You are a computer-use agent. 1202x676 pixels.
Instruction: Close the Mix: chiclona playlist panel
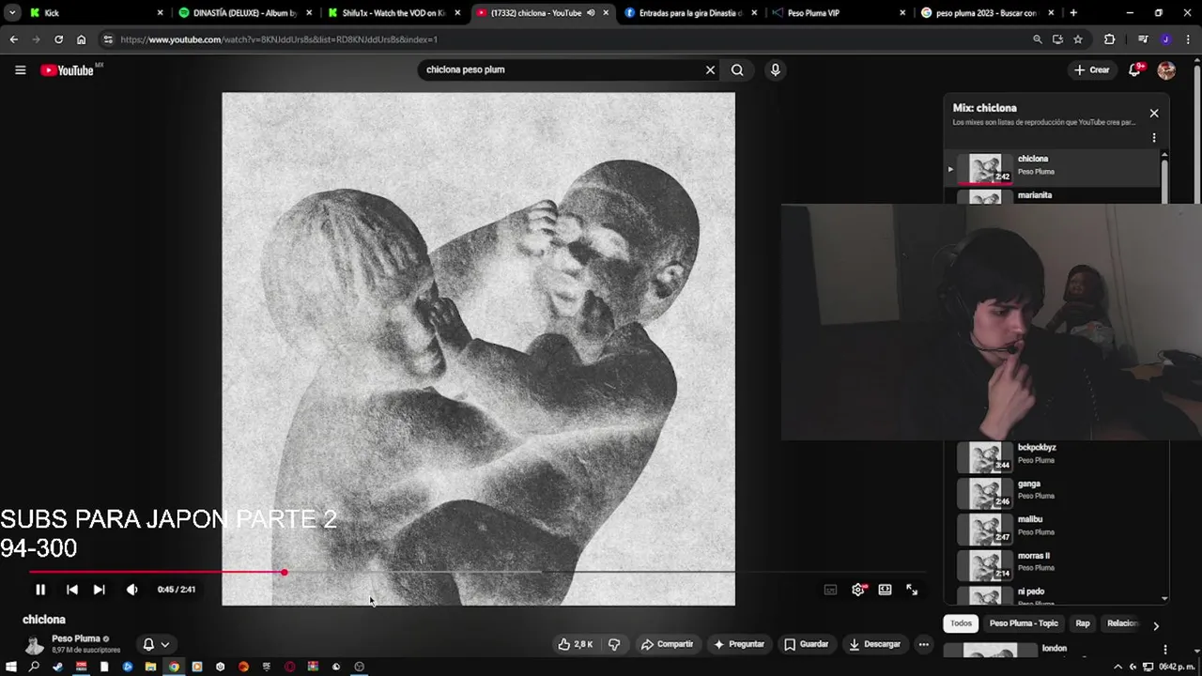click(1154, 114)
